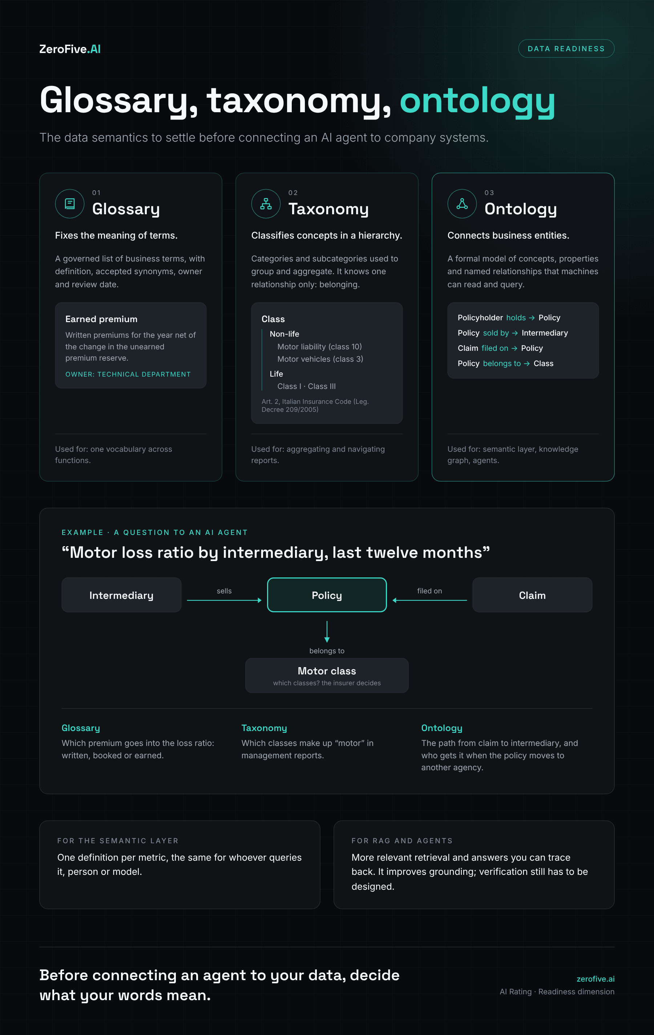
Task: Select the Motor class node box
Action: coord(327,675)
